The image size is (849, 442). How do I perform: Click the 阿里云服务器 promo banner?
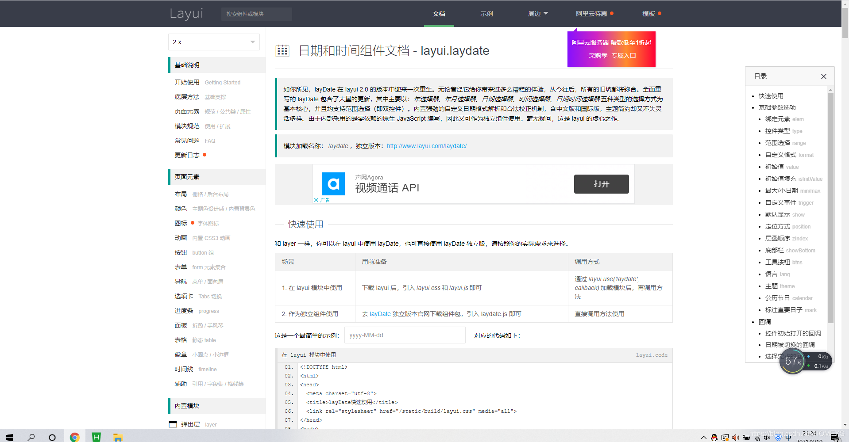point(611,49)
